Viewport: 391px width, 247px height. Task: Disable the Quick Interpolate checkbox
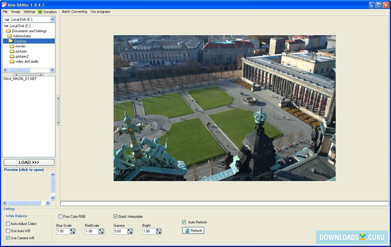(116, 217)
